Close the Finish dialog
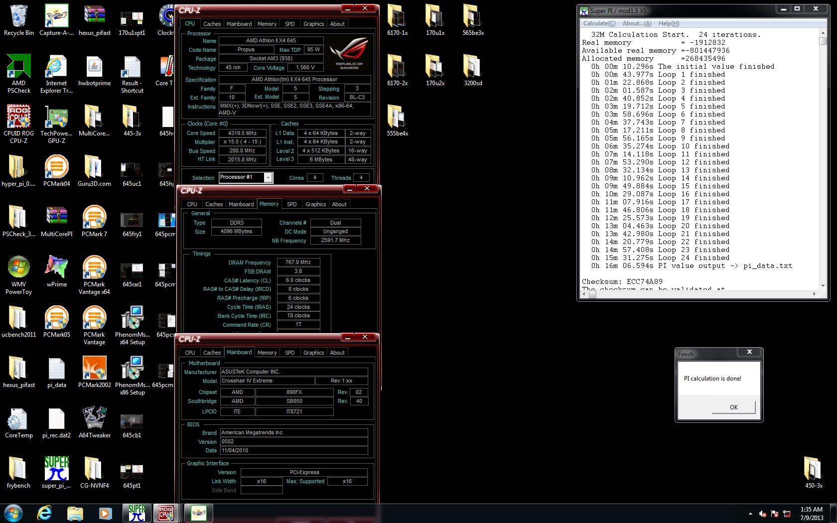Screen dimensions: 837x523 [749, 352]
